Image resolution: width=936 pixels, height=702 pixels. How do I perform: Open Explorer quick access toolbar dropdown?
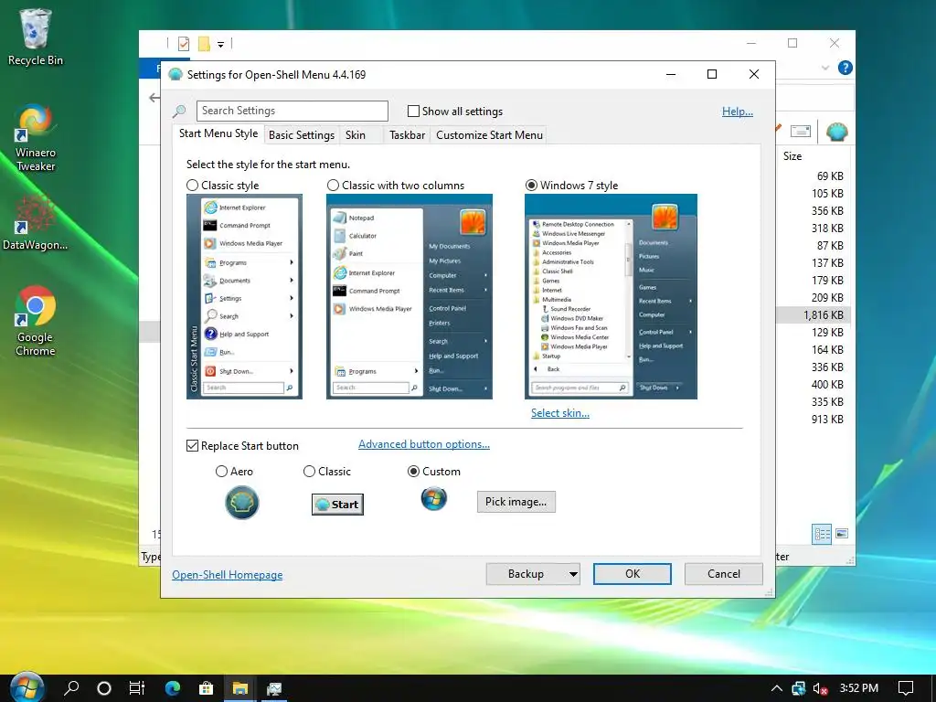[220, 45]
